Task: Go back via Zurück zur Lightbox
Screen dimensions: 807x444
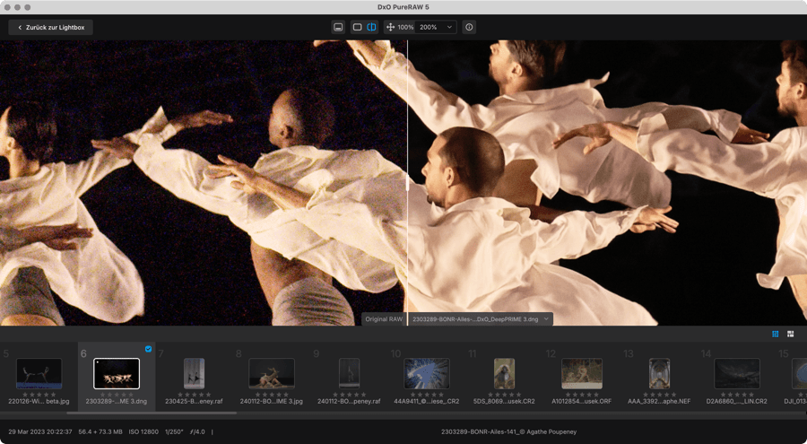Action: [50, 27]
